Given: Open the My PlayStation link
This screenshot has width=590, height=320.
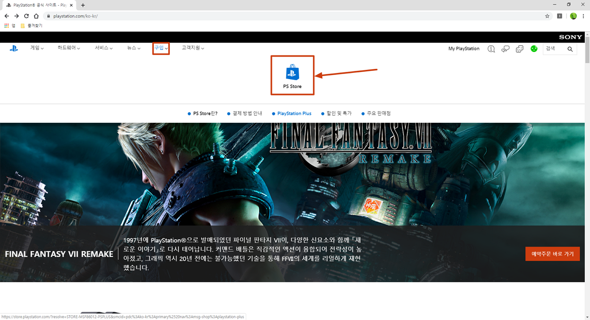Looking at the screenshot, I should (464, 49).
